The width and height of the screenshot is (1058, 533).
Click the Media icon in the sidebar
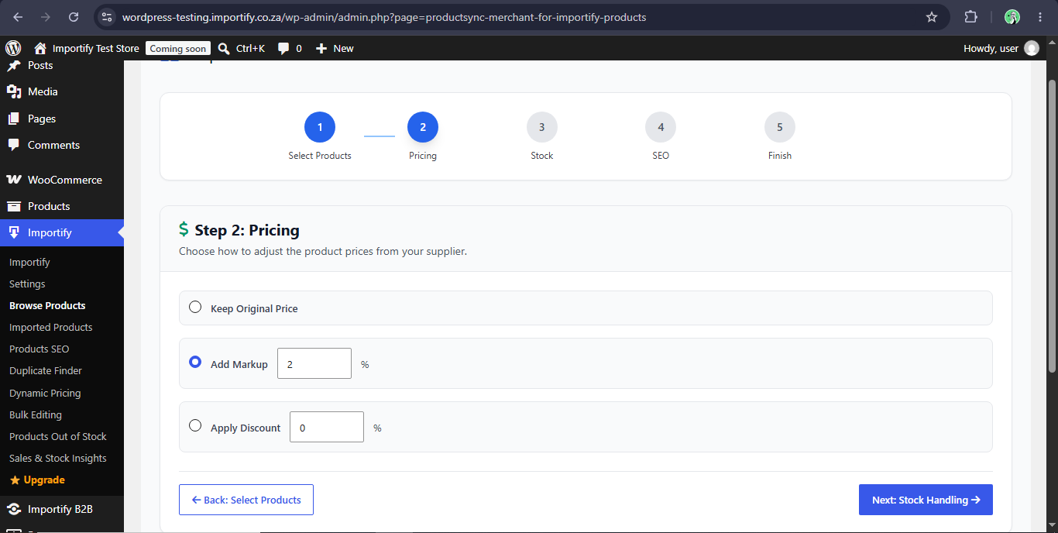point(13,91)
